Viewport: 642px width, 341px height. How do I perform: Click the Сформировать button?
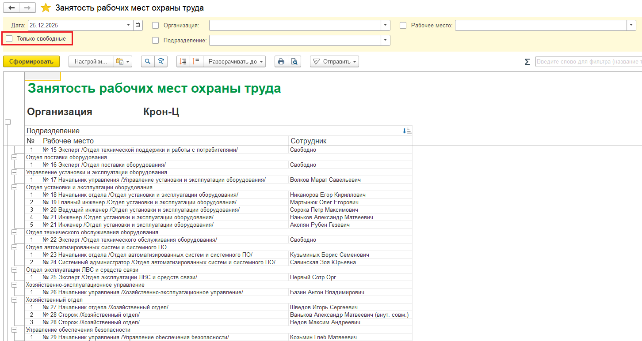(x=31, y=62)
